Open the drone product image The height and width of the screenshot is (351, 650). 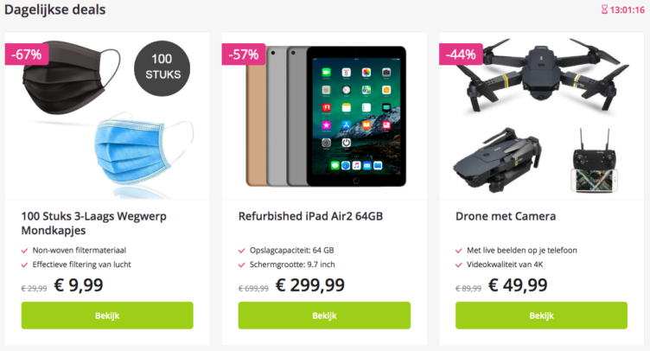(x=541, y=116)
